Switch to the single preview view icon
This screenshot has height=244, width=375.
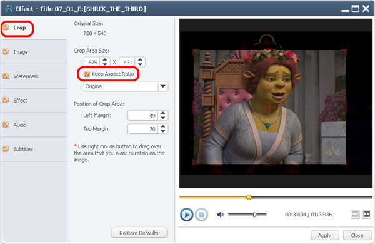(355, 215)
